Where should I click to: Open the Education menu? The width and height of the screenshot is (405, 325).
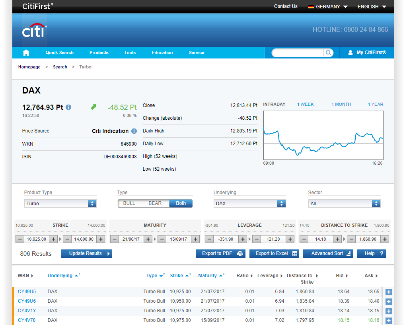pos(162,53)
